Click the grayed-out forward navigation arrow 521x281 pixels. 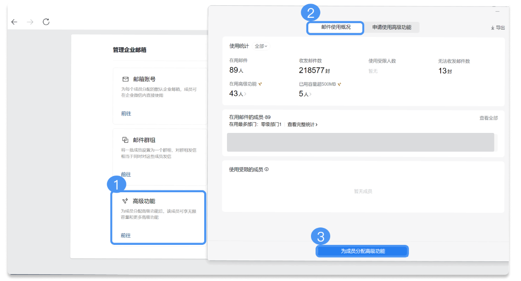pos(29,21)
